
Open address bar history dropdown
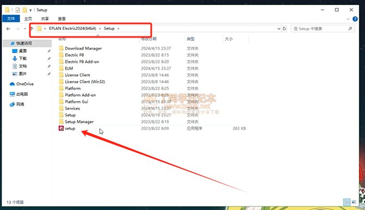click(x=279, y=29)
